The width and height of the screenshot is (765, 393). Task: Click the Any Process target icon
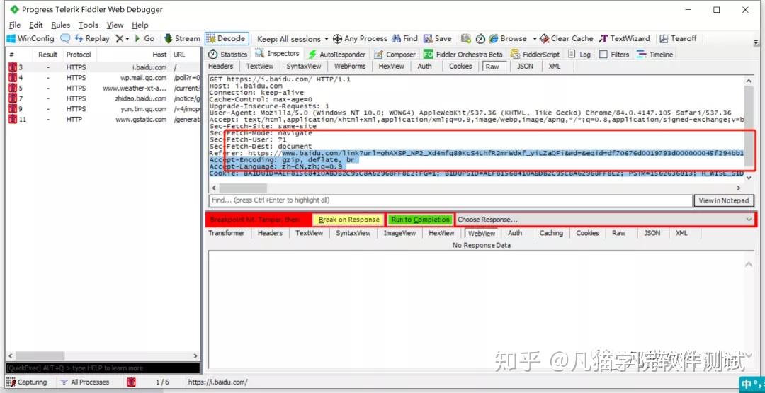tap(337, 38)
